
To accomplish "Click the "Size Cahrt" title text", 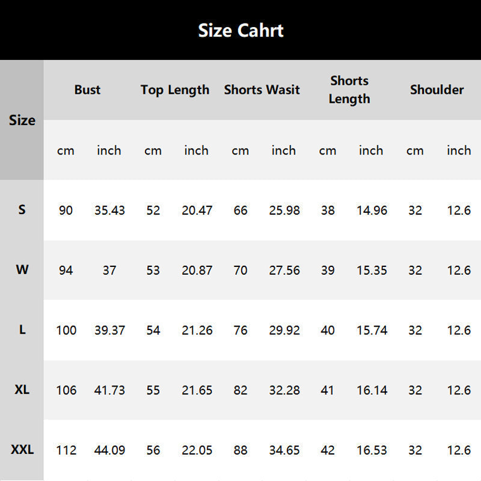I will 240,30.
